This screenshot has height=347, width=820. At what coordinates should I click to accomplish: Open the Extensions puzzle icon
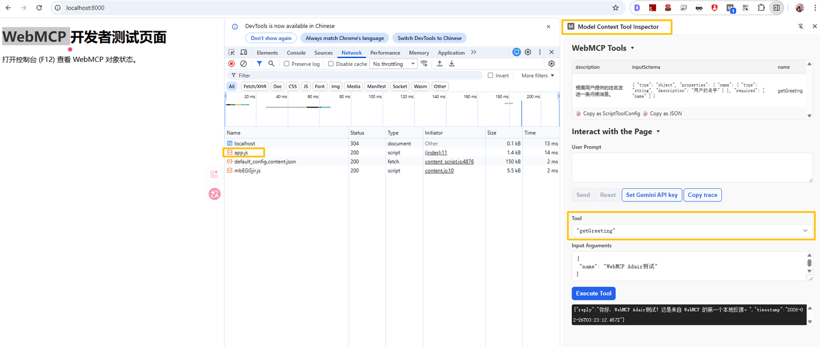coord(761,8)
